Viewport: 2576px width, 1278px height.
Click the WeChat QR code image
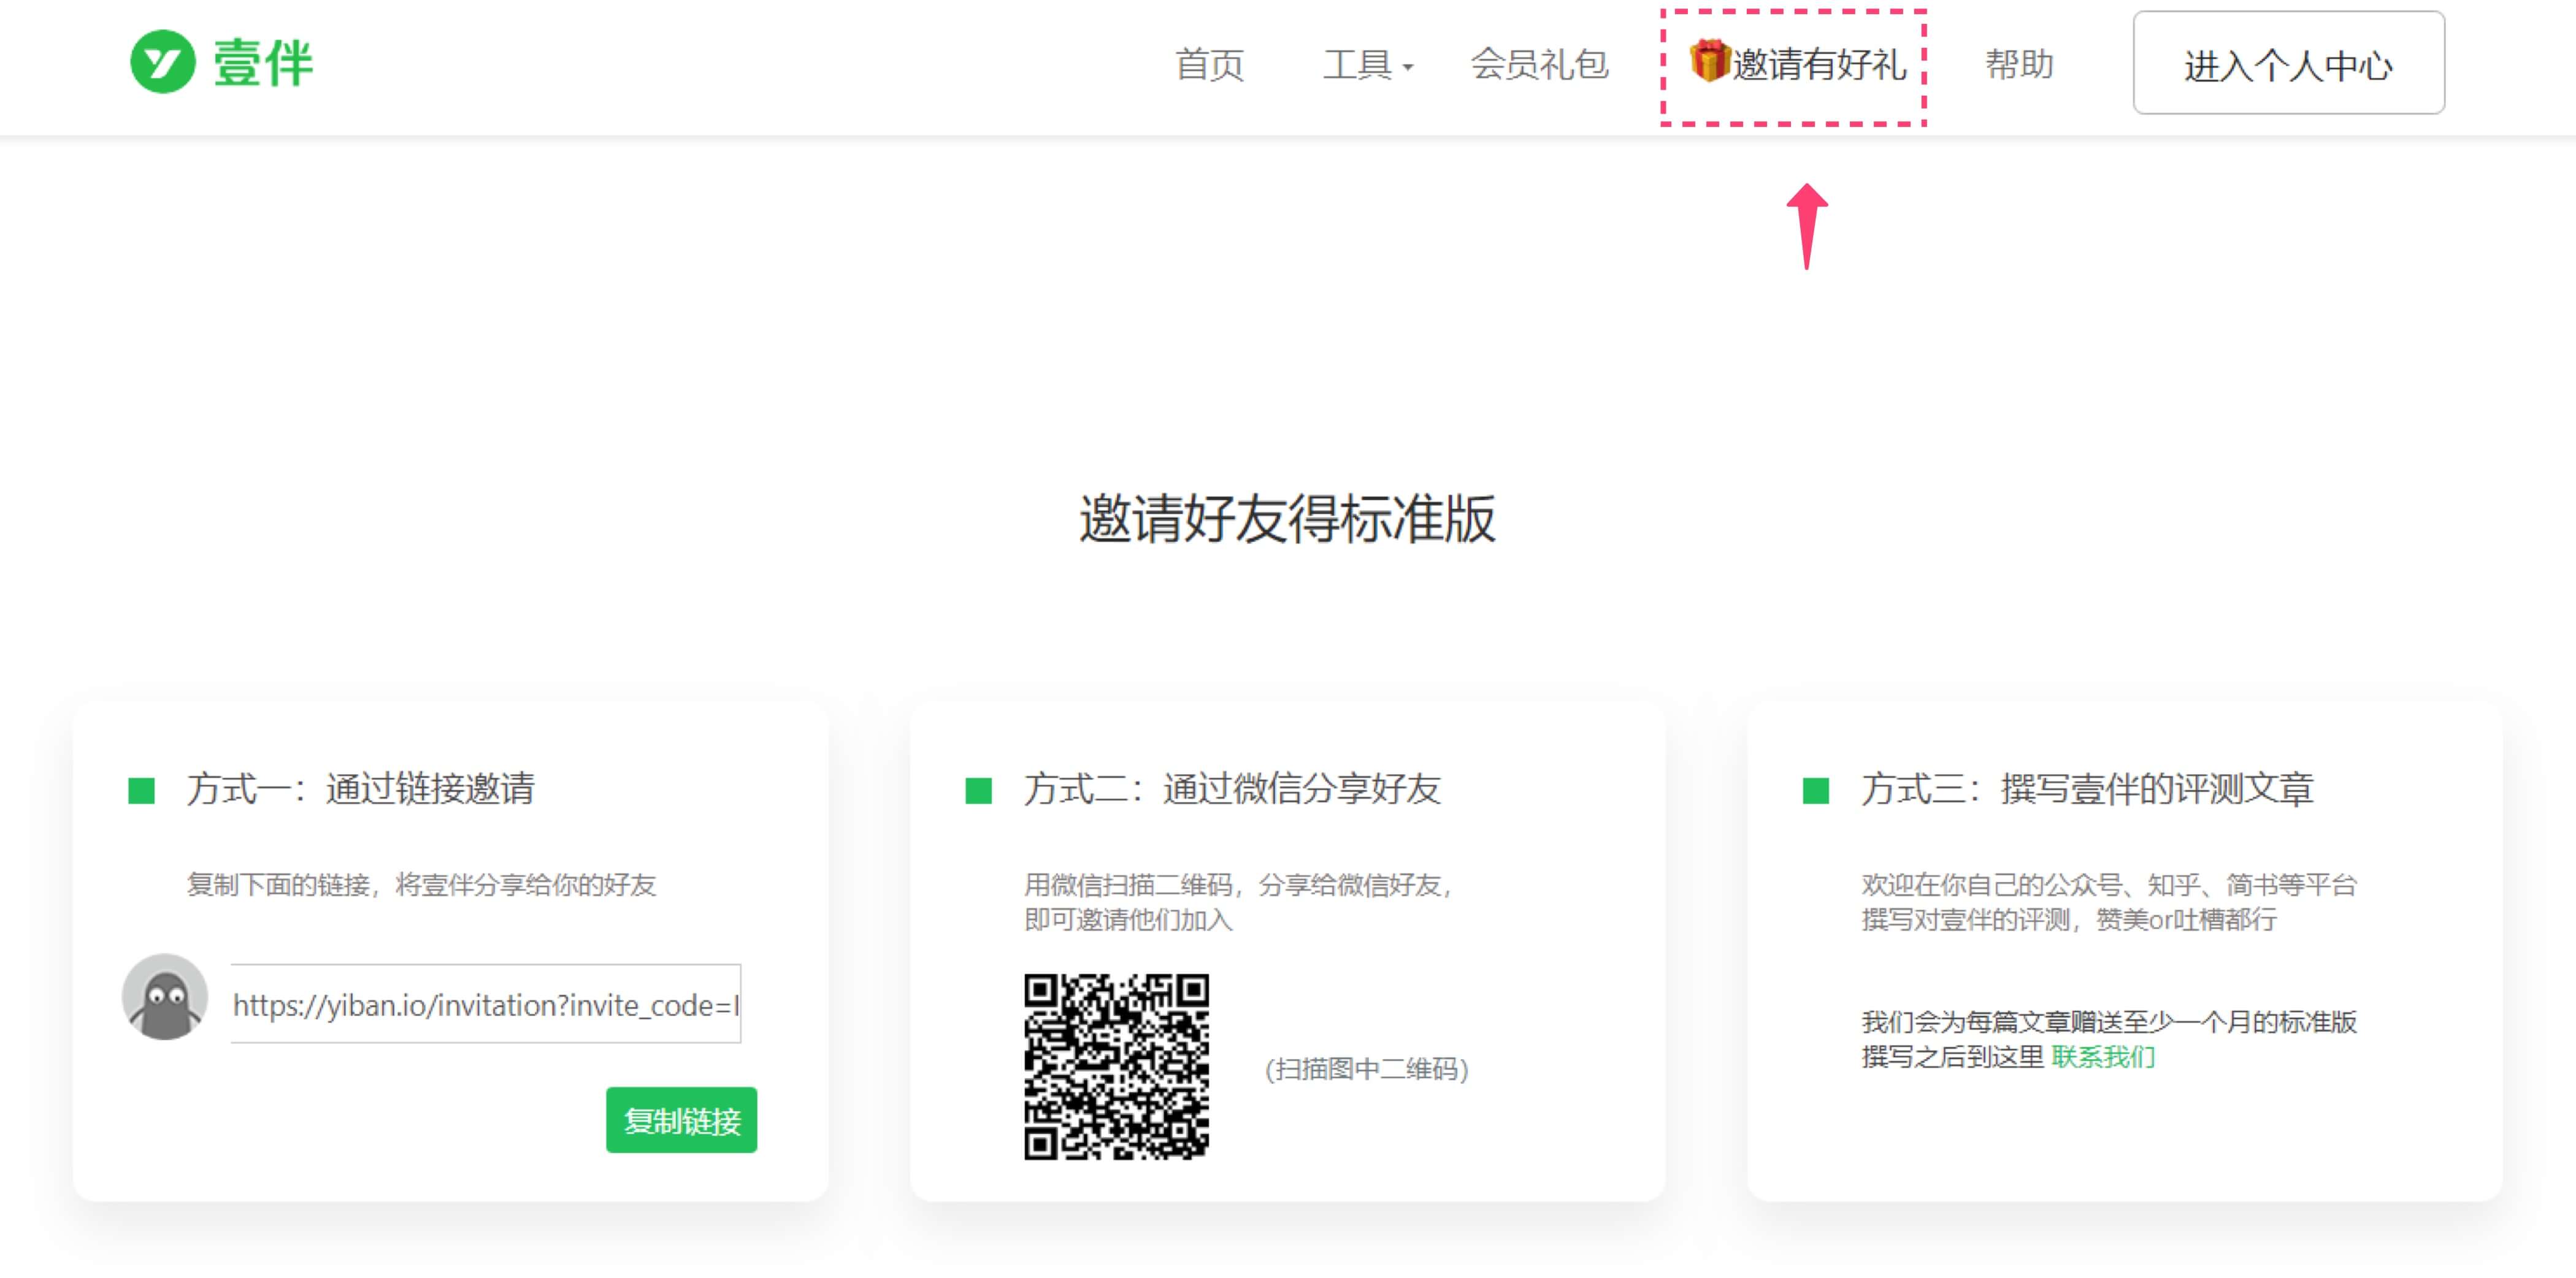pos(1116,1066)
